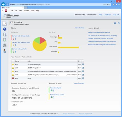The width and height of the screenshot is (122, 117).
Task: Open Servers with Critical Alerts link
Action: pos(21,36)
